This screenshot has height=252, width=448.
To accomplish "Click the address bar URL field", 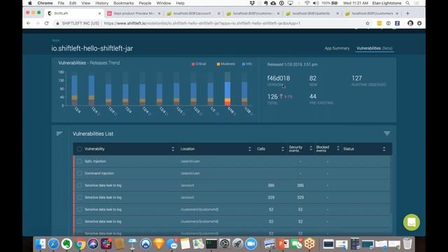I will [x=202, y=23].
